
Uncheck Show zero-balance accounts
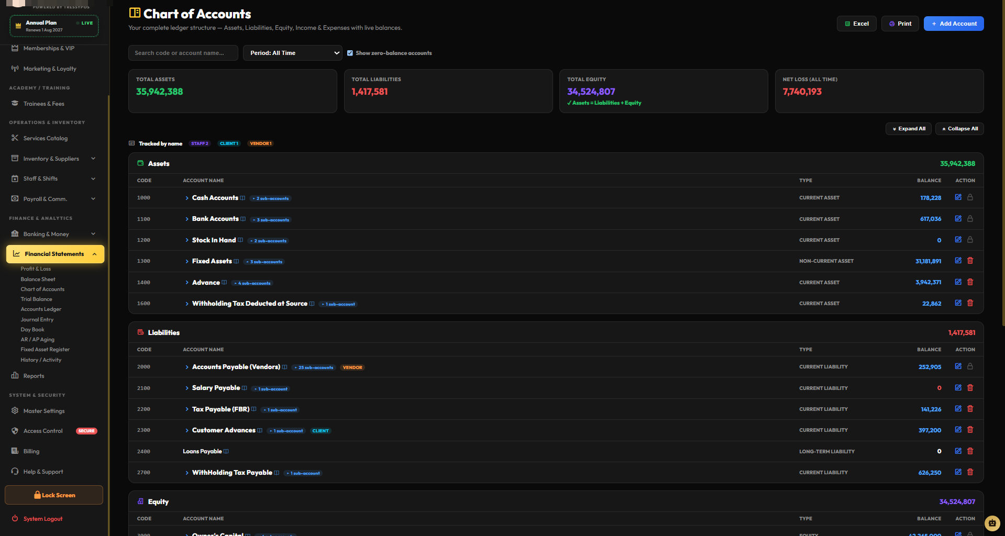(x=350, y=53)
